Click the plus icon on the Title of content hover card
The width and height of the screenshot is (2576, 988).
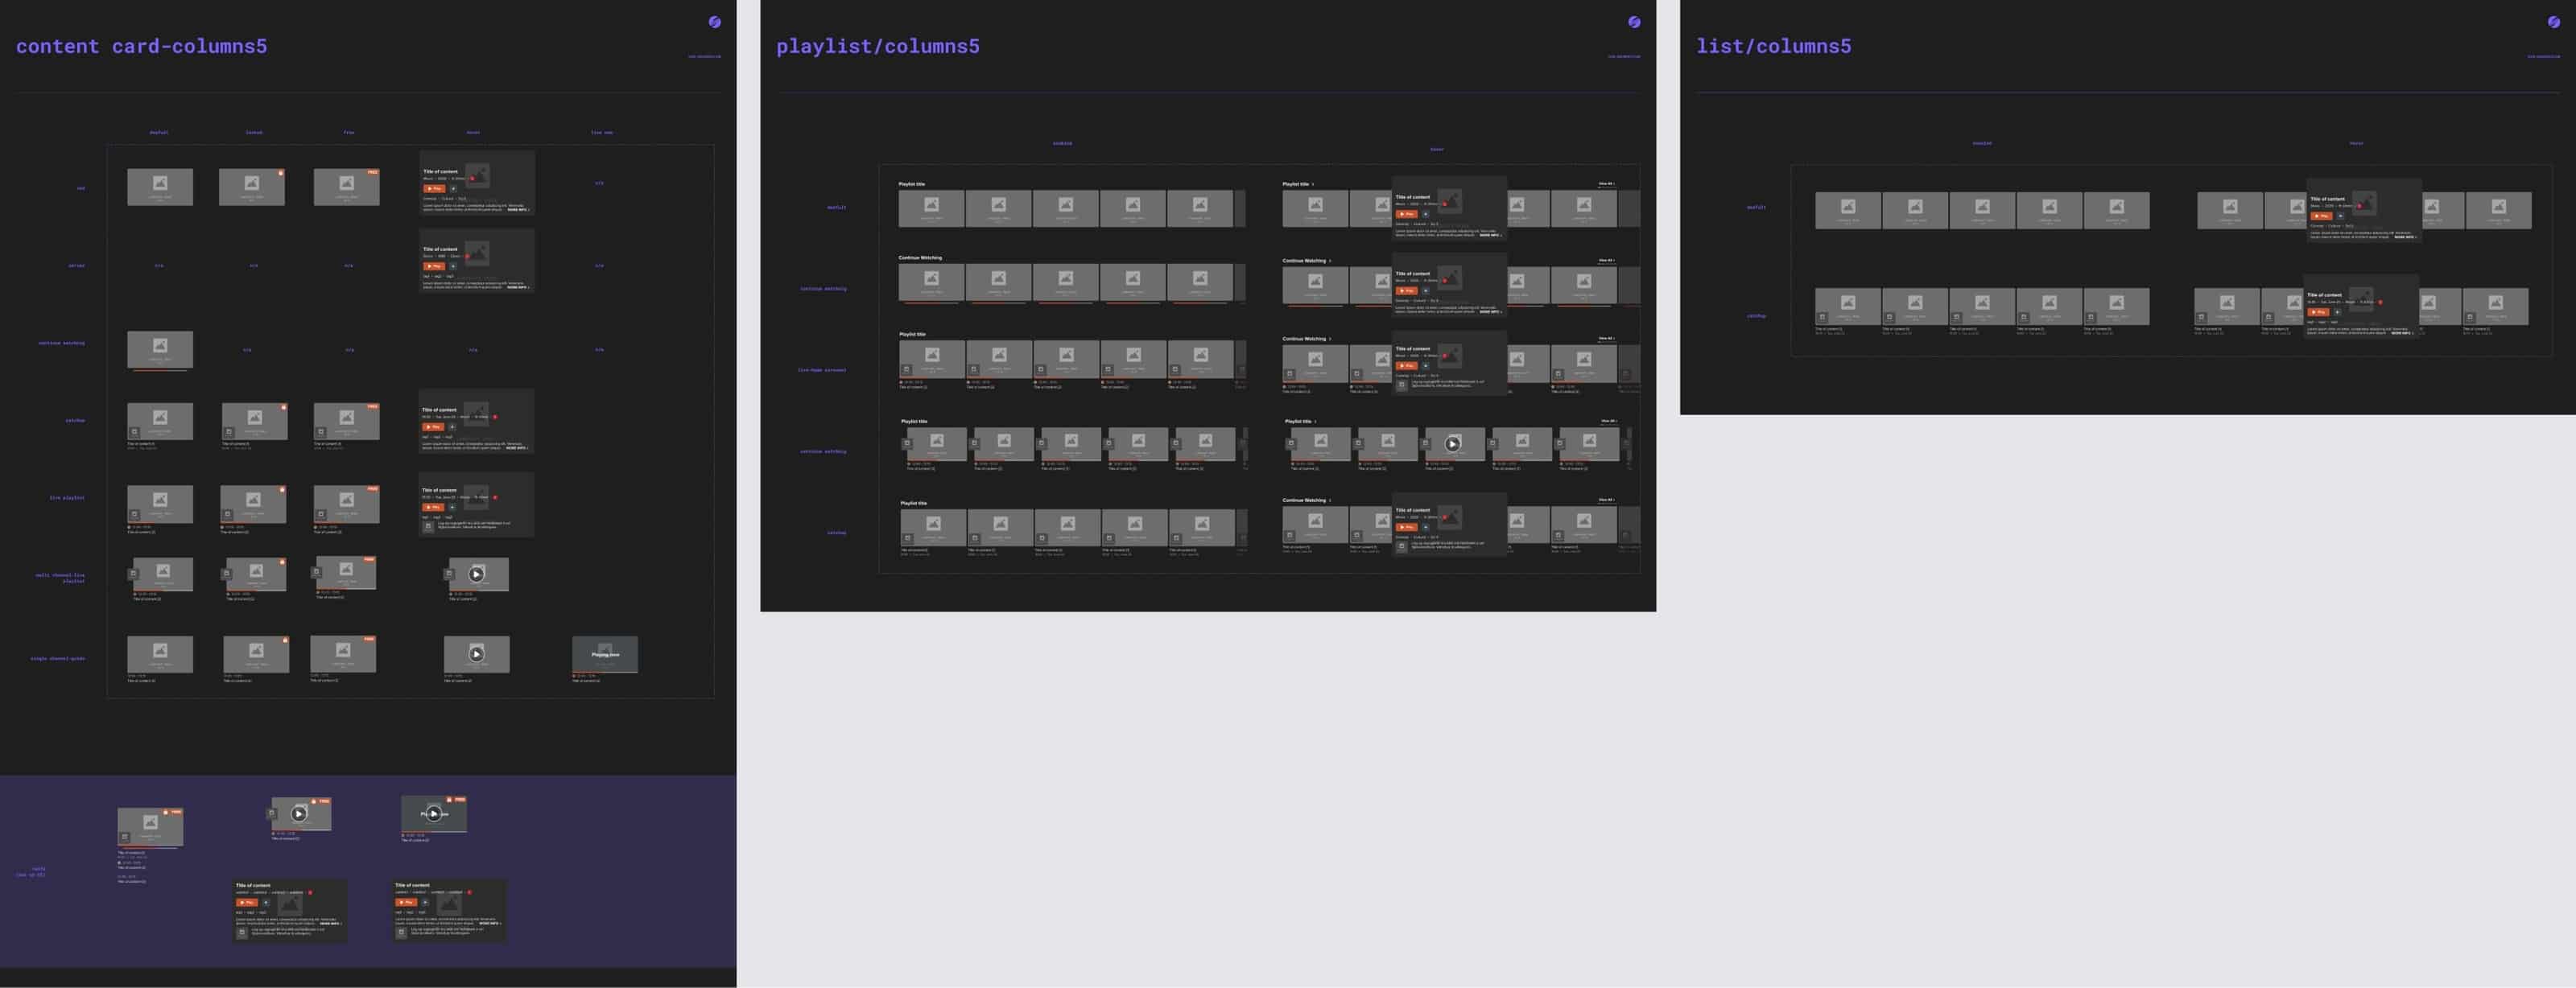(454, 189)
